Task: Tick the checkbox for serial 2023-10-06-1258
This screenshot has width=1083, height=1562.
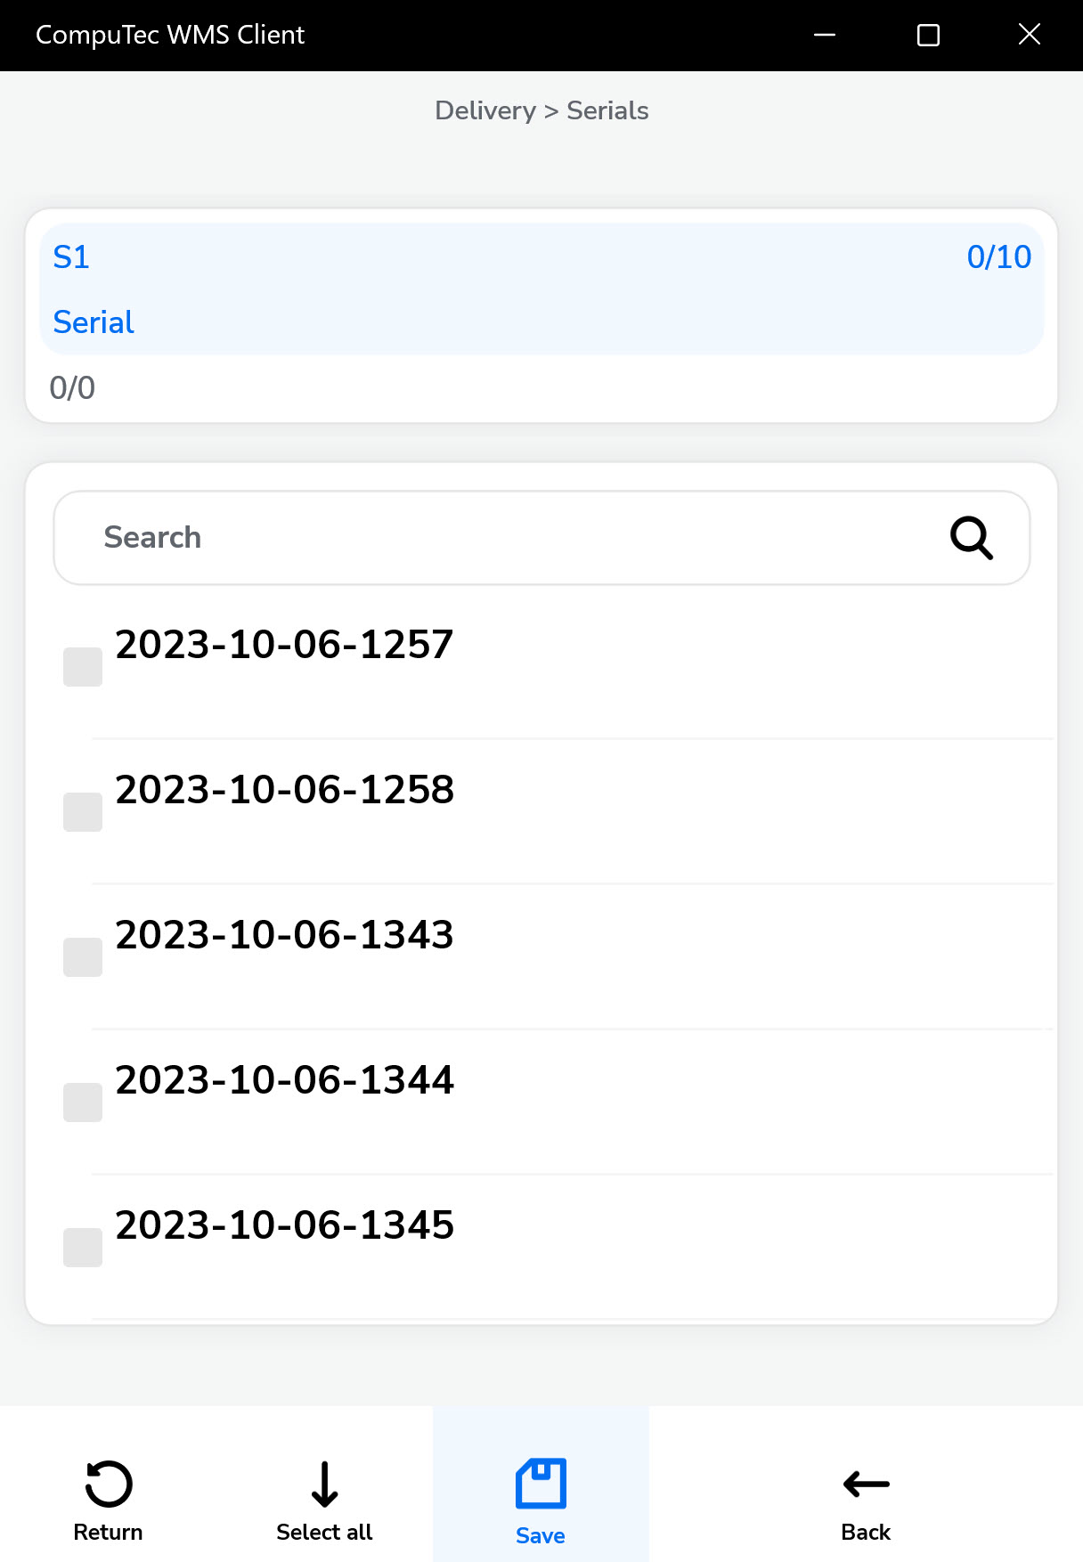Action: click(x=83, y=812)
